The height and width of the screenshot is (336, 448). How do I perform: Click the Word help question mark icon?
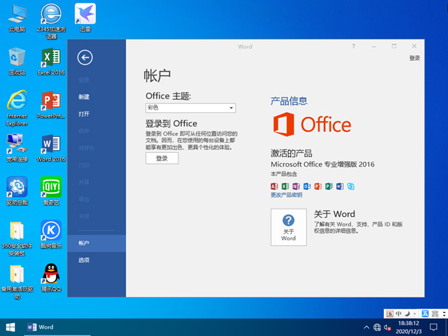click(354, 46)
